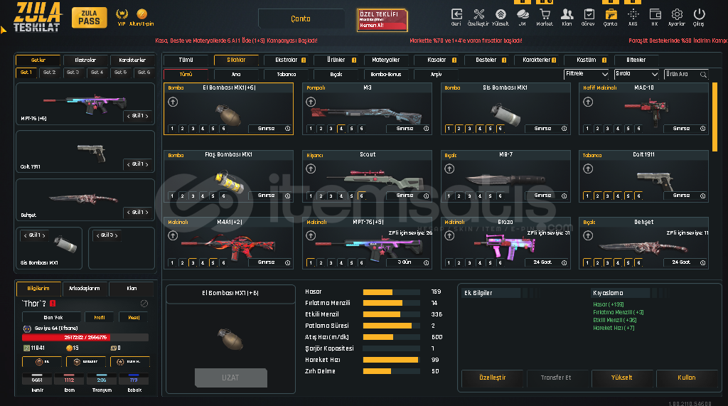Image resolution: width=728 pixels, height=406 pixels.
Task: Click the circle-slash icon in profile panel
Action: (144, 304)
